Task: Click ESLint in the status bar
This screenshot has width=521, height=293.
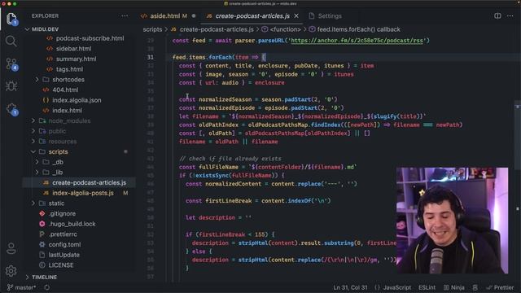Action: pyautogui.click(x=427, y=287)
